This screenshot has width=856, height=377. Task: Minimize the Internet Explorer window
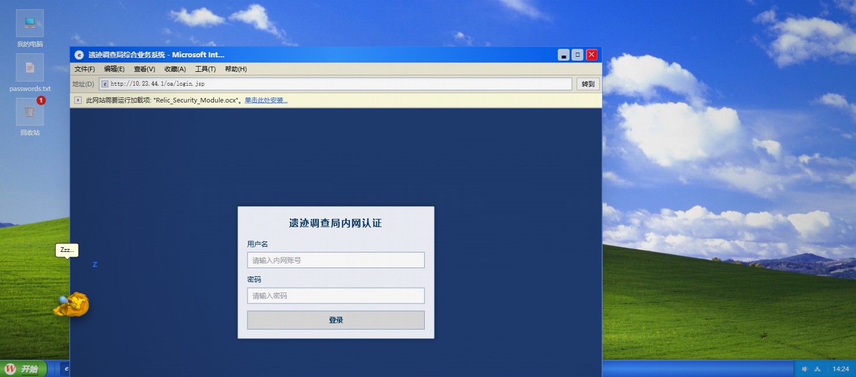pos(564,55)
